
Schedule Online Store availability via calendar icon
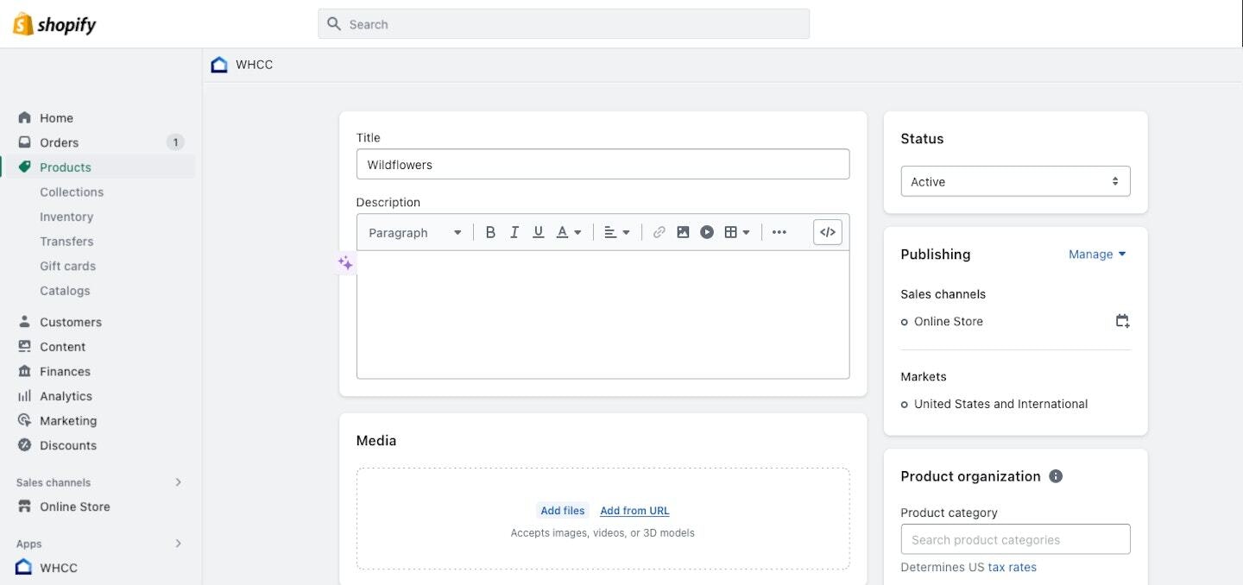tap(1121, 320)
